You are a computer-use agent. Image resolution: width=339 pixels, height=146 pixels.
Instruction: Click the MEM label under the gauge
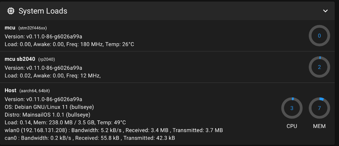pyautogui.click(x=320, y=126)
